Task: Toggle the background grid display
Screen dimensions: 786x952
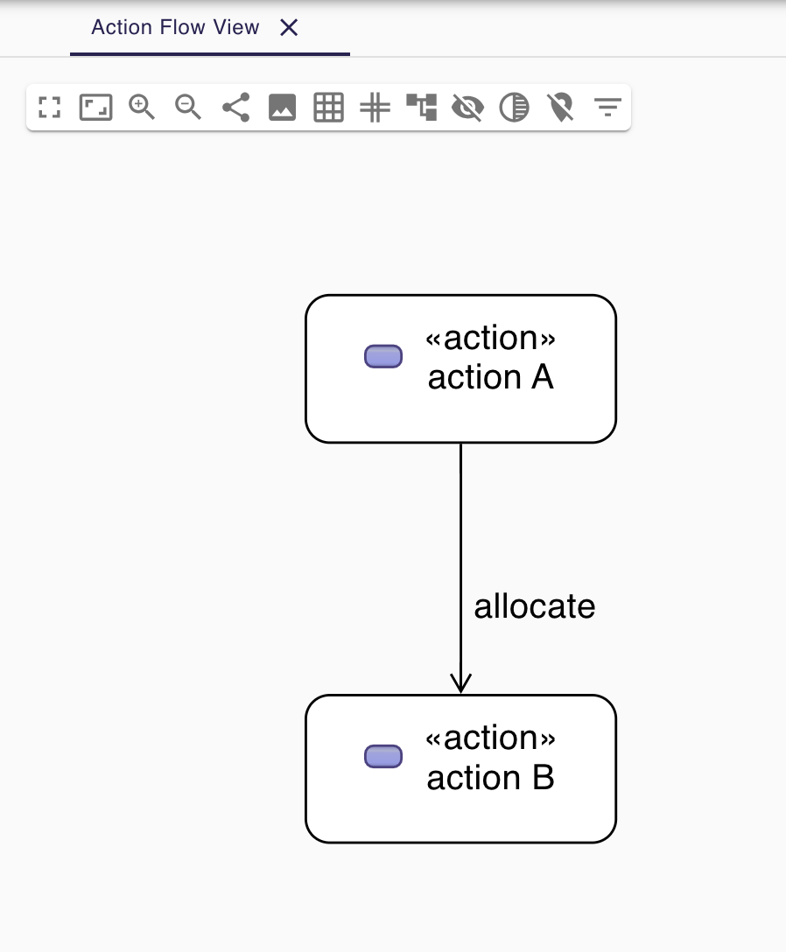Action: click(x=328, y=107)
